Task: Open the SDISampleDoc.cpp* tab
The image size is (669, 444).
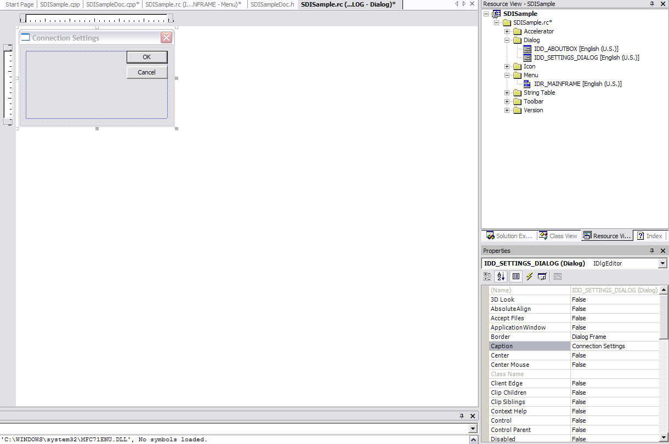Action: click(x=112, y=4)
